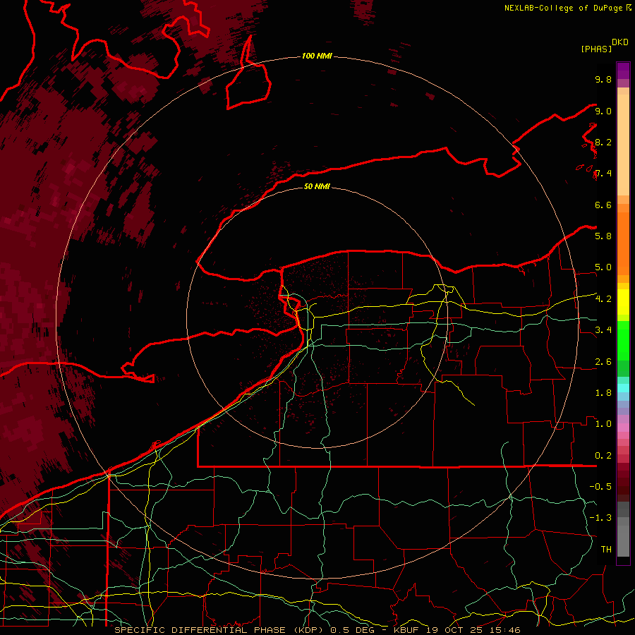Pick the bright green segment of the color bar
635x635 pixels.
623,339
